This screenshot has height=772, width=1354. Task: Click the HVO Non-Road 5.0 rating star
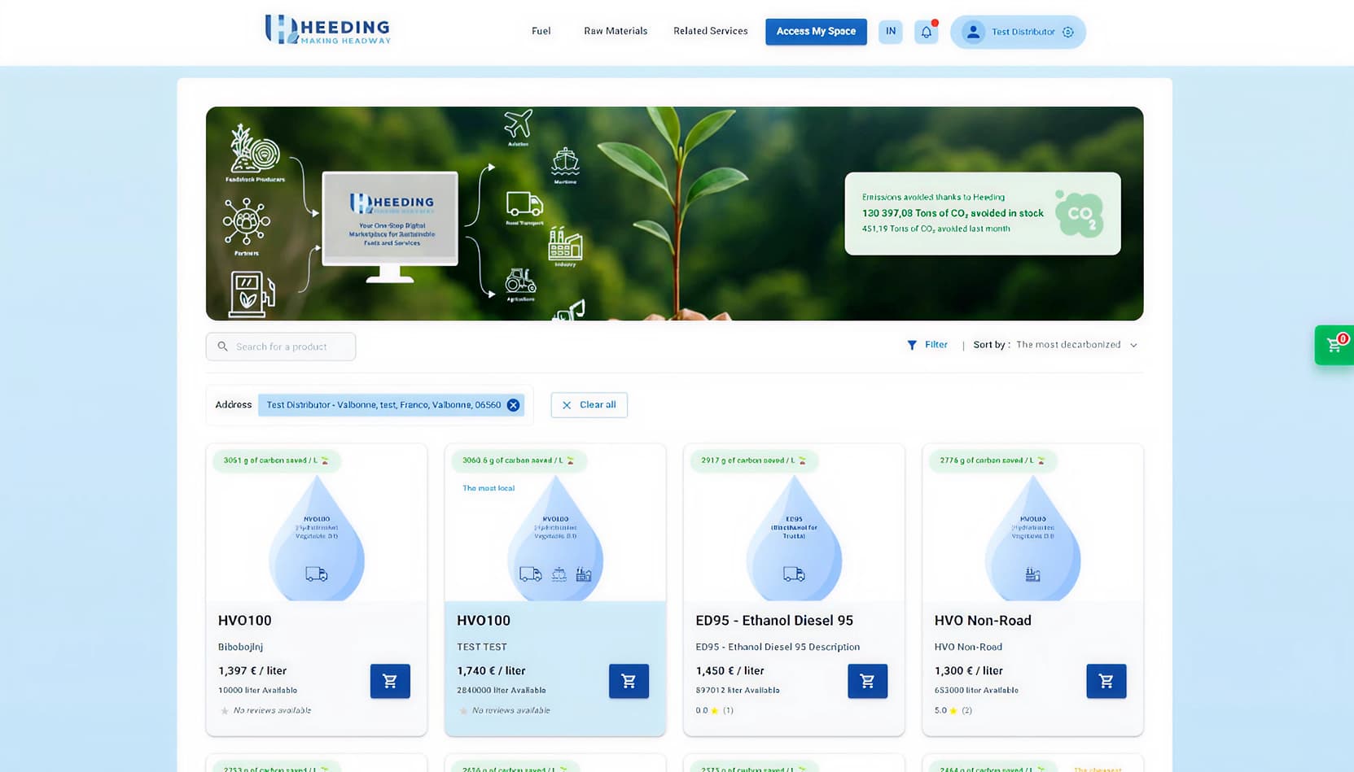point(953,710)
